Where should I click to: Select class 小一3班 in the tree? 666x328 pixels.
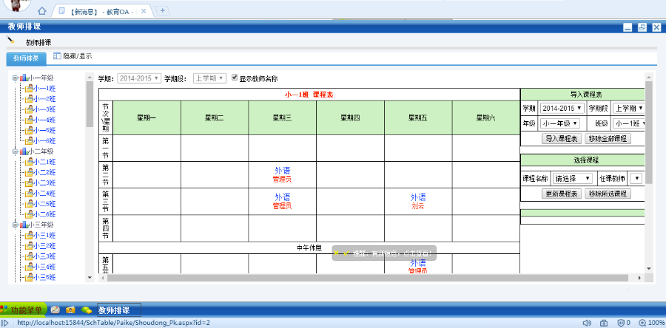tap(44, 109)
